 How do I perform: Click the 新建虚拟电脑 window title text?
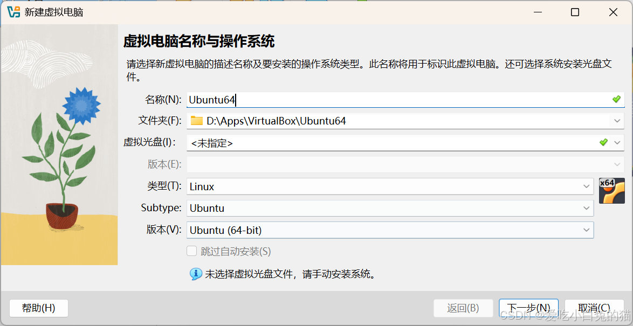(x=54, y=12)
